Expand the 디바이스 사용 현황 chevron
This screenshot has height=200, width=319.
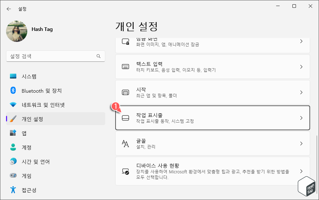(x=301, y=171)
